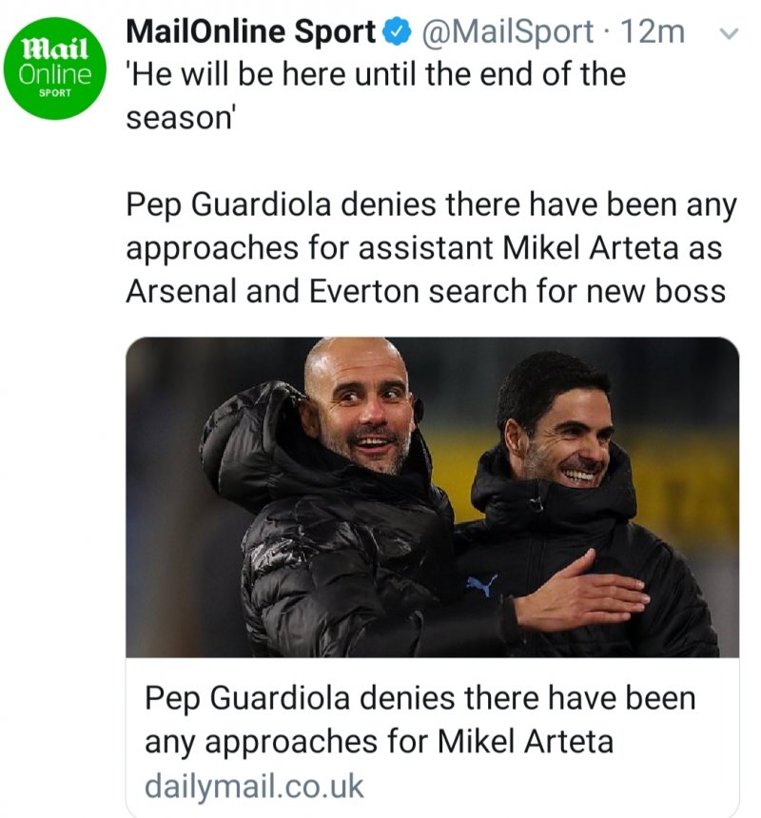Expand the tweet options chevron

click(x=730, y=34)
